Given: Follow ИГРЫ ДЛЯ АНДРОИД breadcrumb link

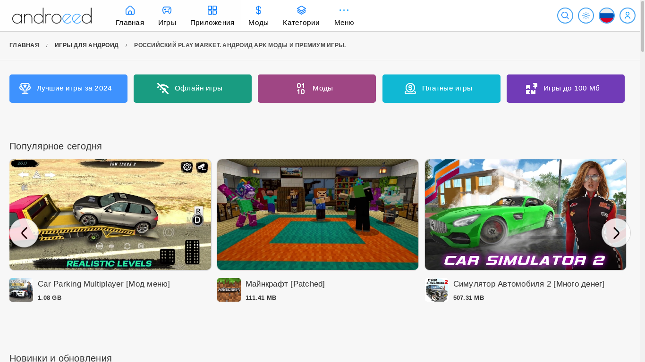Looking at the screenshot, I should click(86, 45).
